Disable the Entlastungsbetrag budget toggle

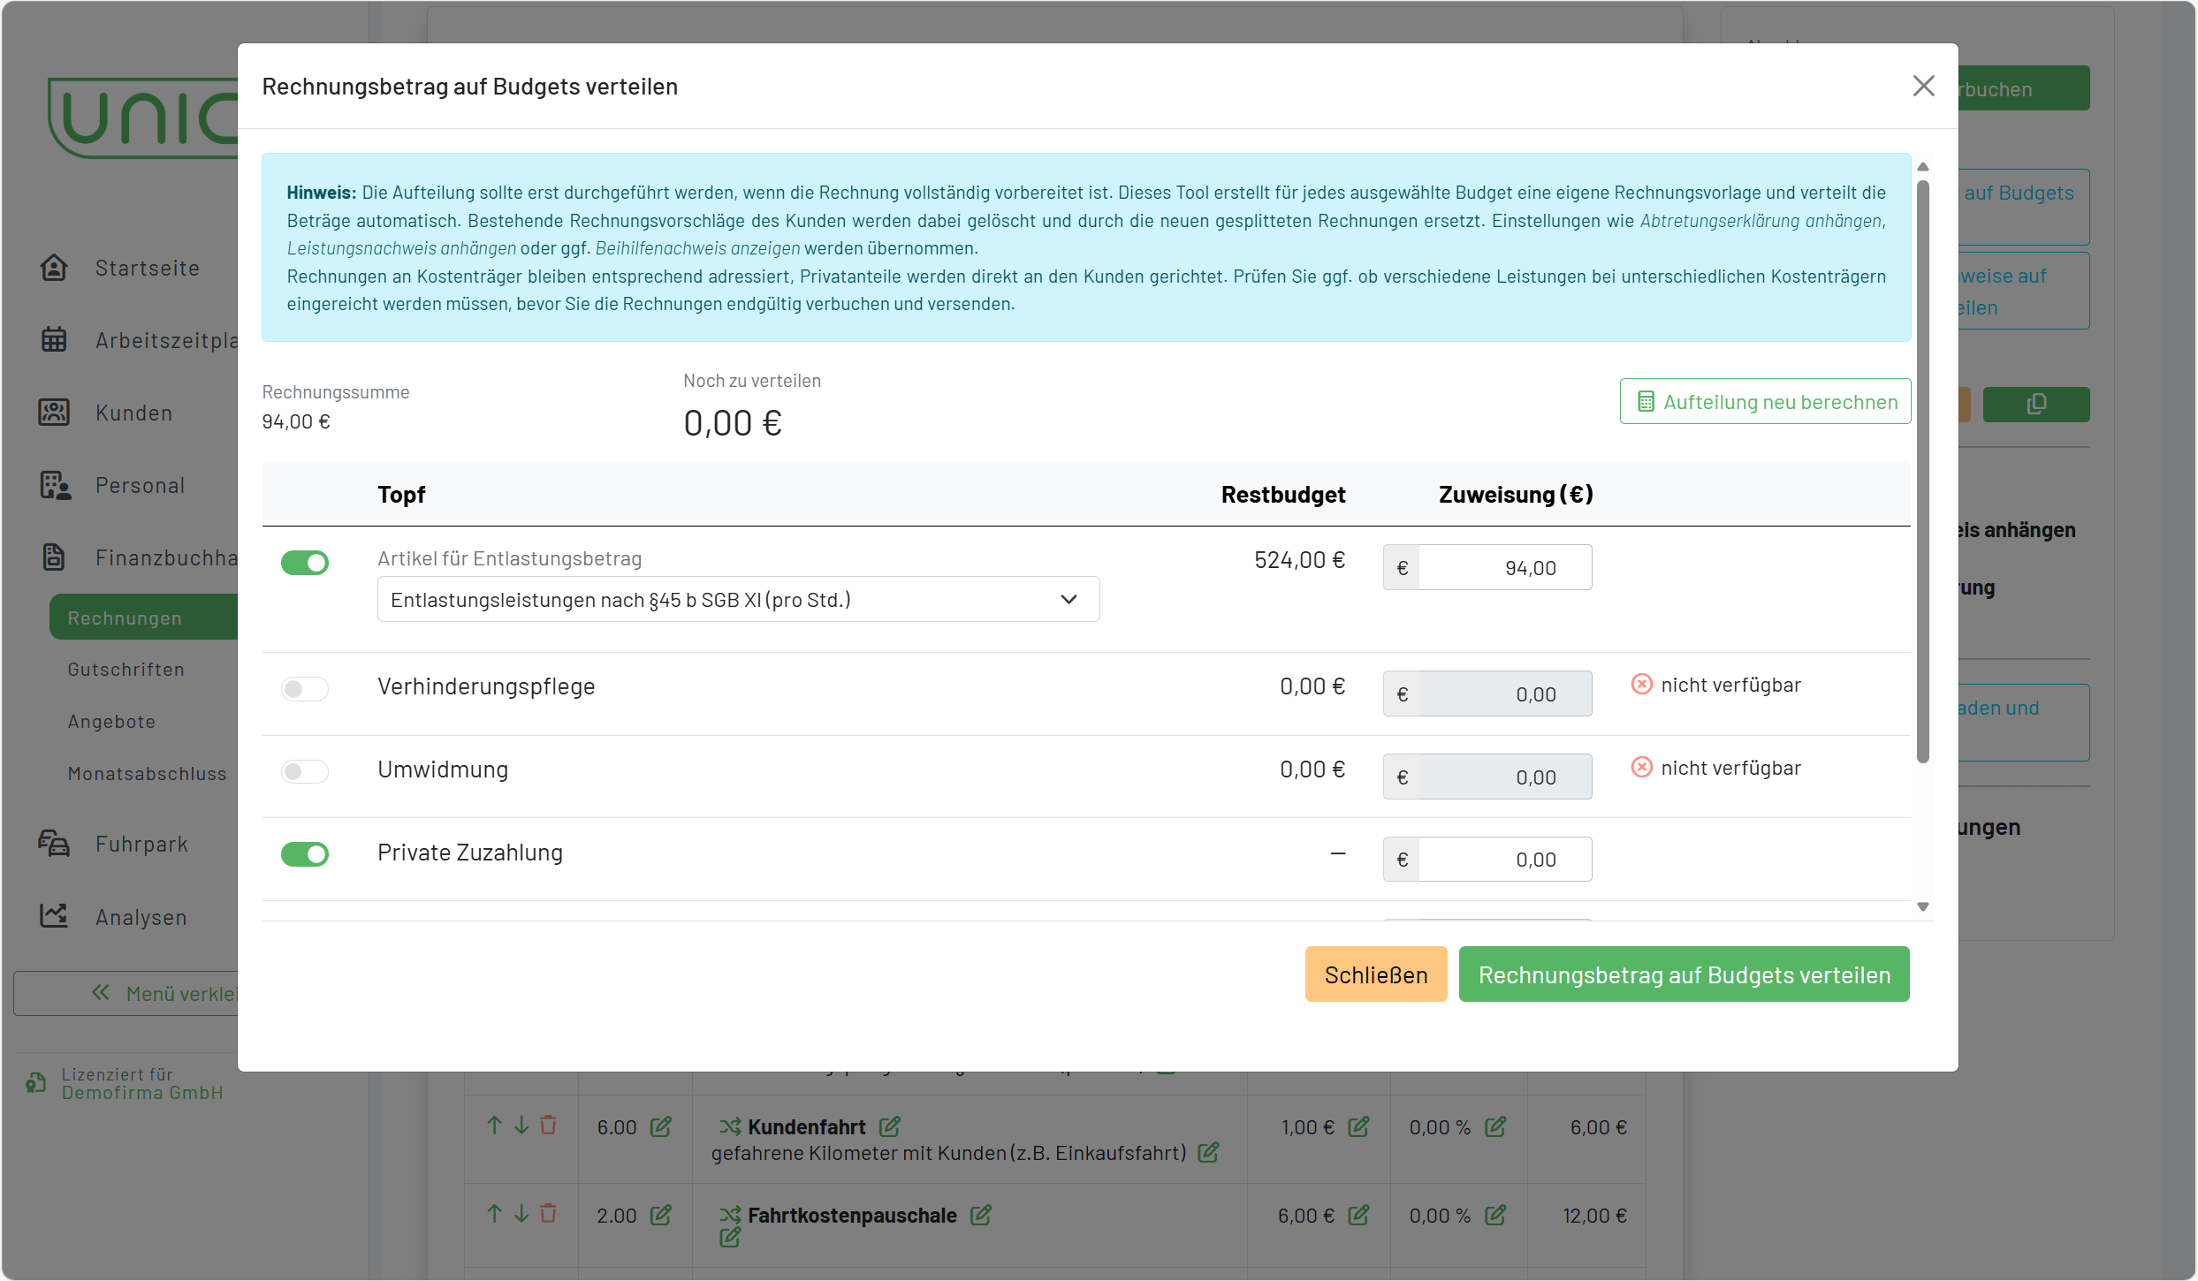coord(305,563)
